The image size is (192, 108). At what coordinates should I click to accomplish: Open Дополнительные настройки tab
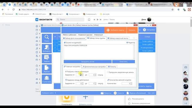point(94,67)
